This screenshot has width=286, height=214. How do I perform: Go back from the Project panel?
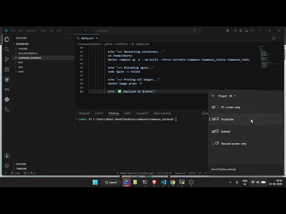tap(213, 96)
